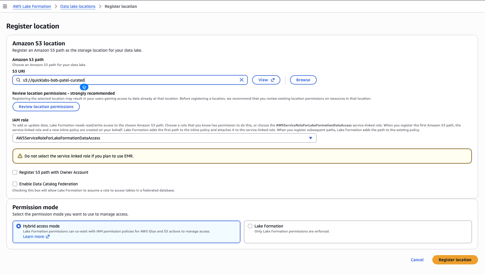Click the blue cursor handle below S3 URI

(84, 87)
